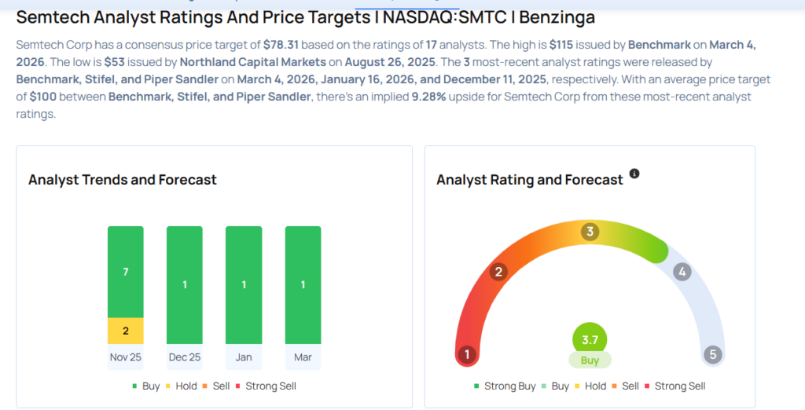Click the info icon beside Analyst Rating and Forecast
The height and width of the screenshot is (410, 805).
point(634,174)
